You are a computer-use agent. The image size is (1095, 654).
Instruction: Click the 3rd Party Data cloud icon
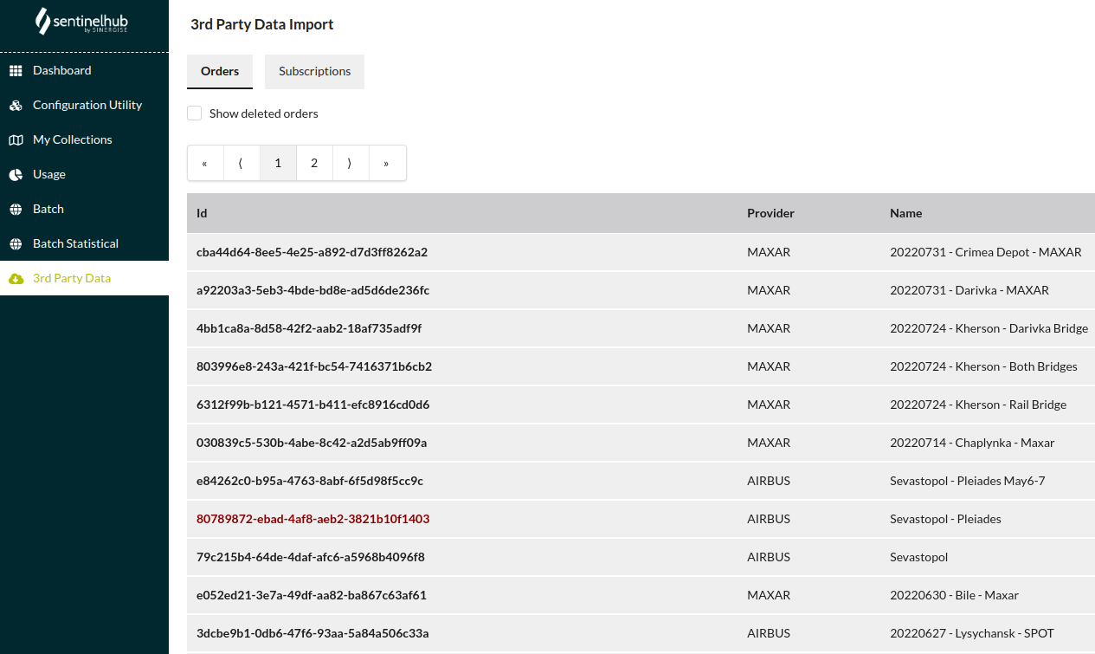point(16,278)
